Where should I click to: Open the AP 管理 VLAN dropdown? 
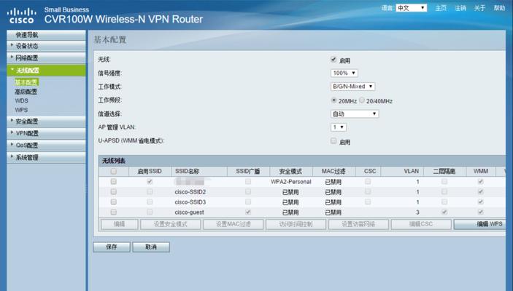pos(339,127)
